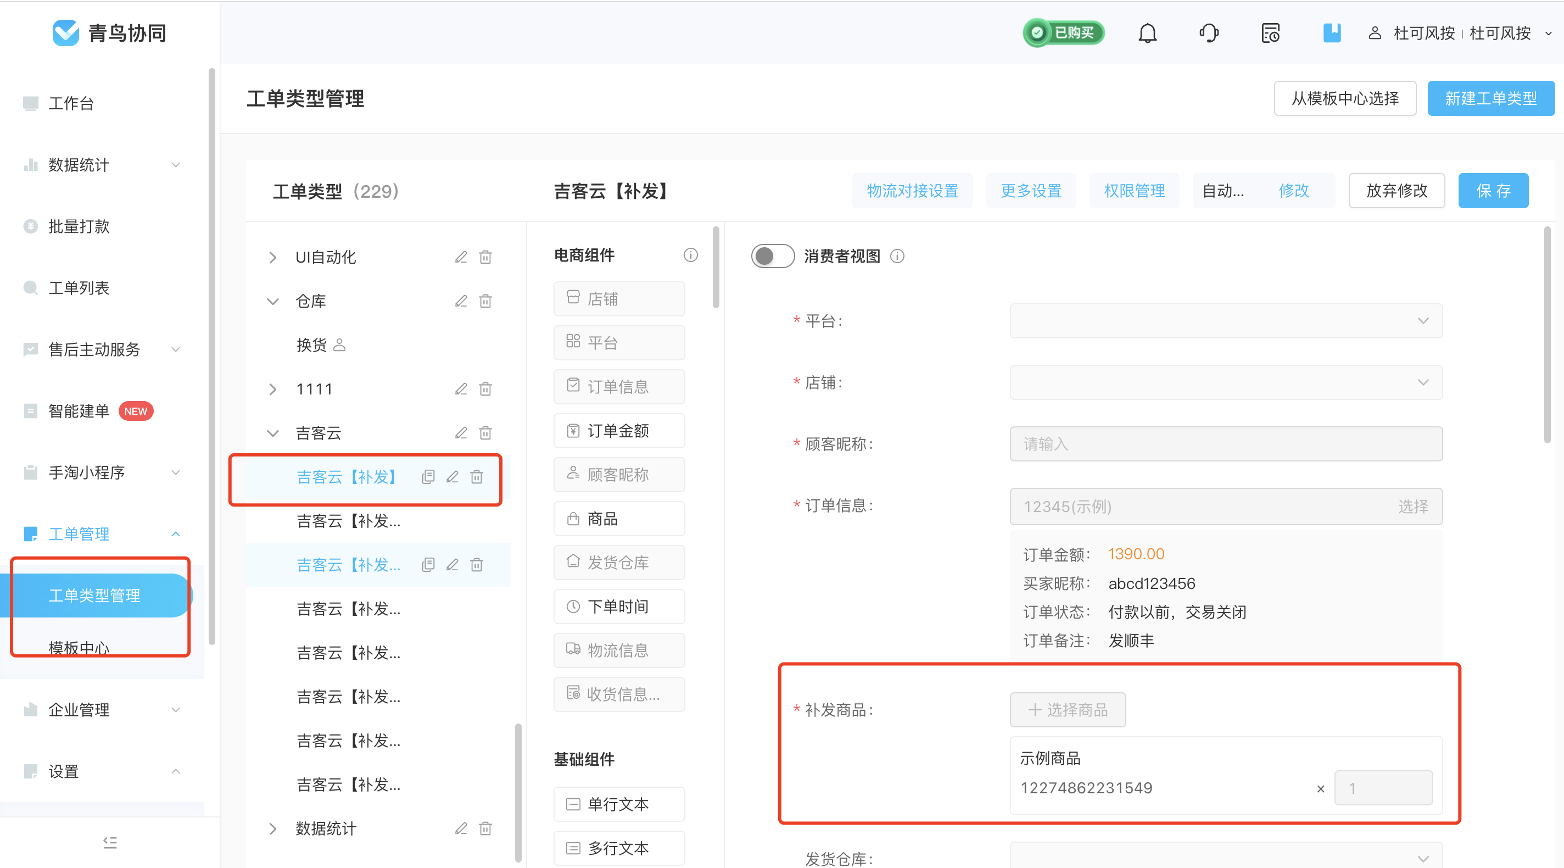Collapse the 仓库 tree node
This screenshot has height=868, width=1564.
pos(272,301)
